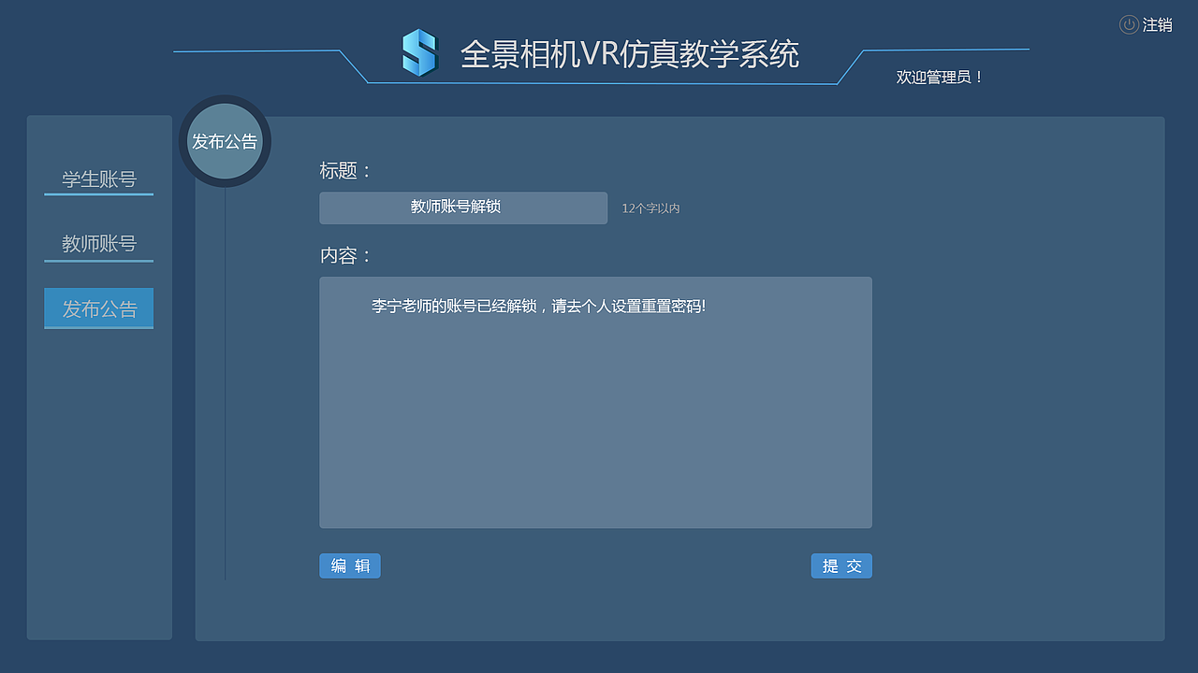Click the 内容 label above the text area
The image size is (1198, 673).
click(342, 254)
